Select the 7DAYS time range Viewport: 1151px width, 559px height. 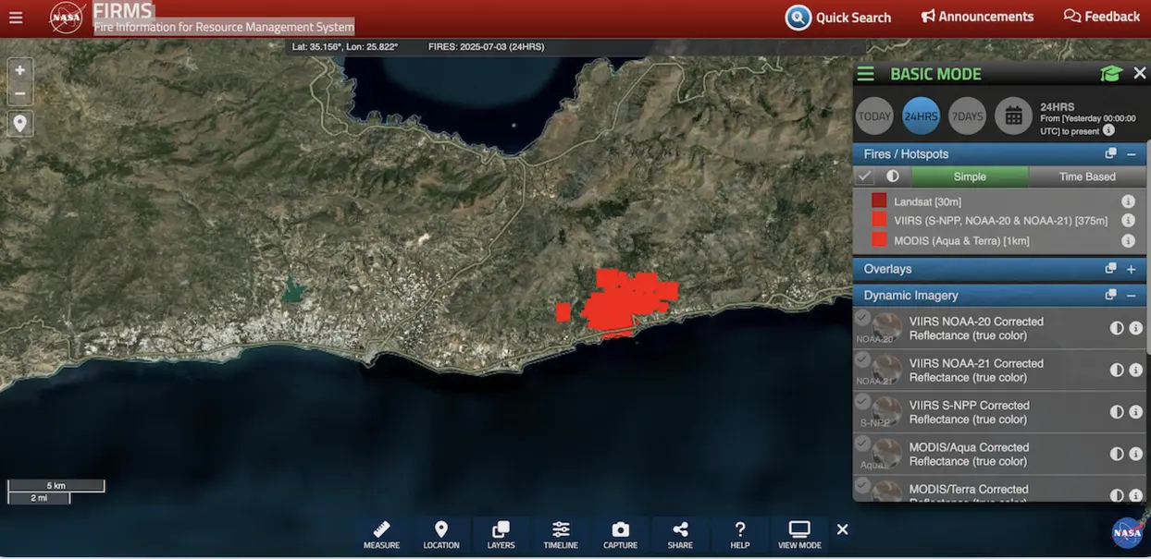pyautogui.click(x=968, y=116)
